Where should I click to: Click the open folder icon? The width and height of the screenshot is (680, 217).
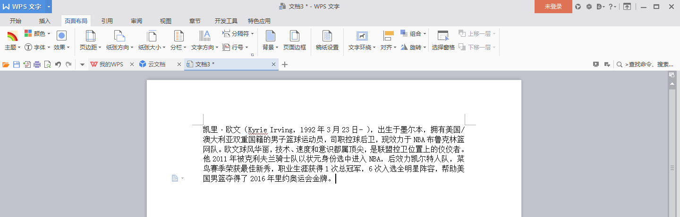point(6,64)
